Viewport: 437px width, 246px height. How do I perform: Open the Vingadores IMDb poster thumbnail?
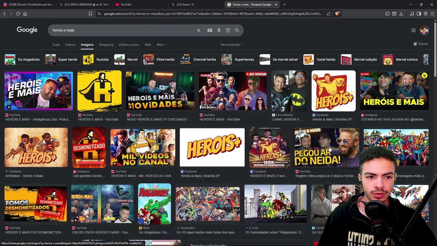coord(154,204)
